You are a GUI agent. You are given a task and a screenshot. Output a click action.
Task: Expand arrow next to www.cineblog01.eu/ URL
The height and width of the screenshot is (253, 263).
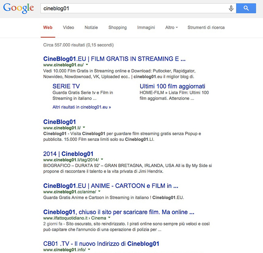(x=87, y=64)
